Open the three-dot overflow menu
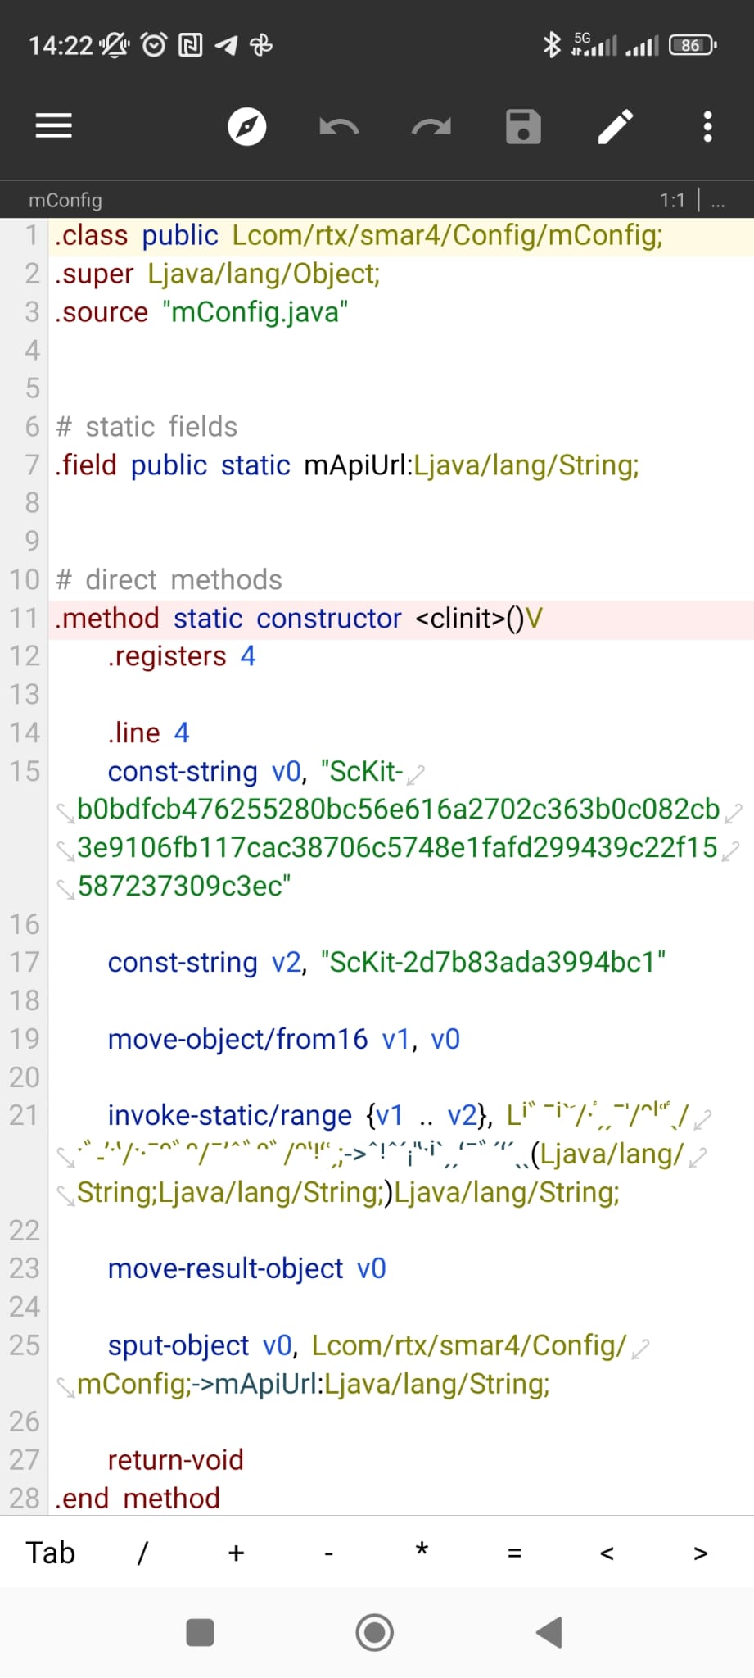This screenshot has height=1678, width=754. [708, 127]
